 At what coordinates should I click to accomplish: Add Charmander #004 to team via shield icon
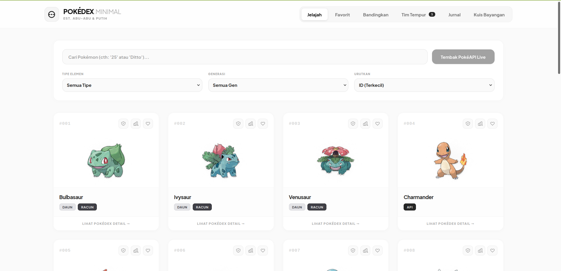click(468, 124)
